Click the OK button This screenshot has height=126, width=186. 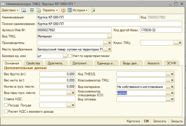[x=146, y=121]
